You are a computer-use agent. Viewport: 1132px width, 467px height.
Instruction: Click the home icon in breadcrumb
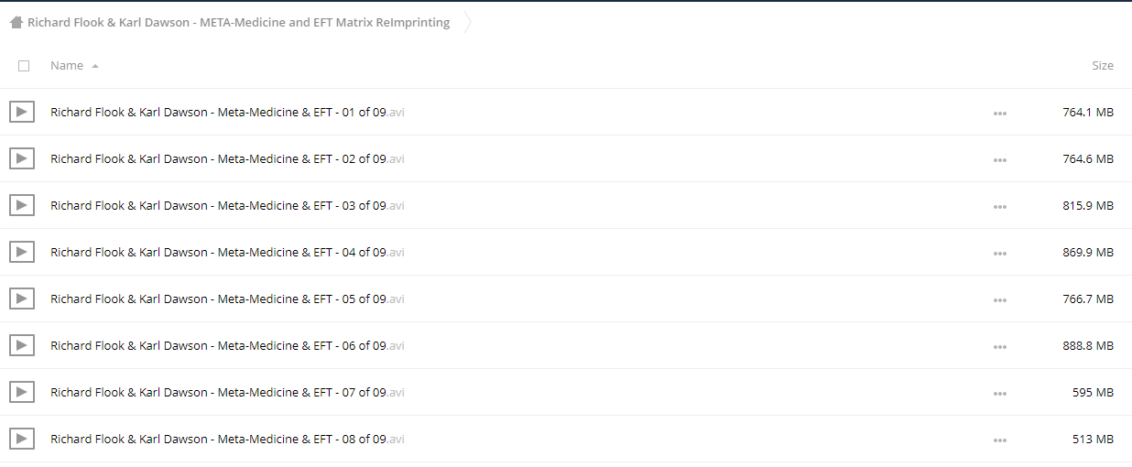(x=16, y=23)
